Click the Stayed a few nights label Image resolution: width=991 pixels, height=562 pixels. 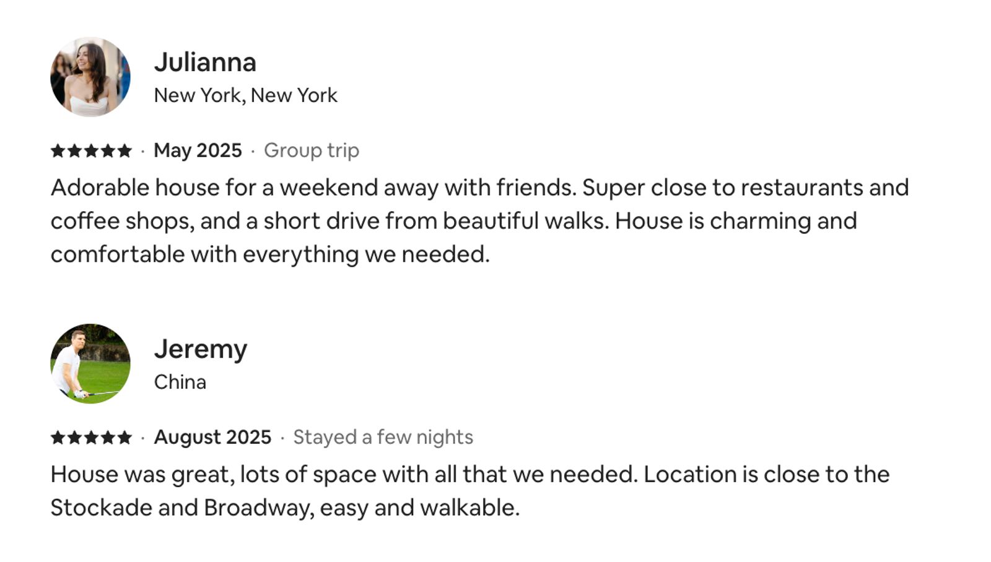383,437
